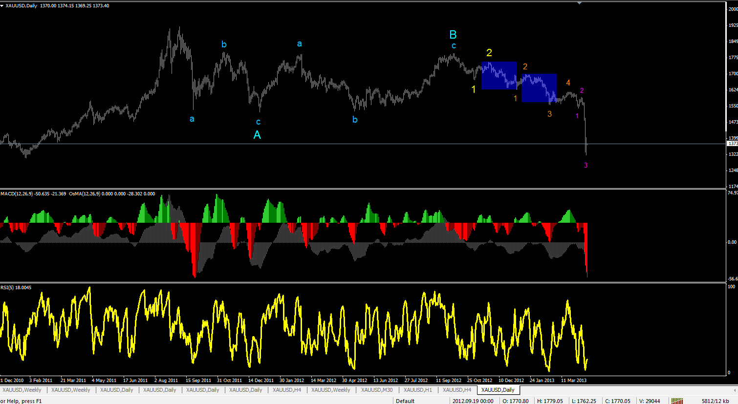Switch to the XAUUSD,H1 chart tab

click(x=418, y=390)
